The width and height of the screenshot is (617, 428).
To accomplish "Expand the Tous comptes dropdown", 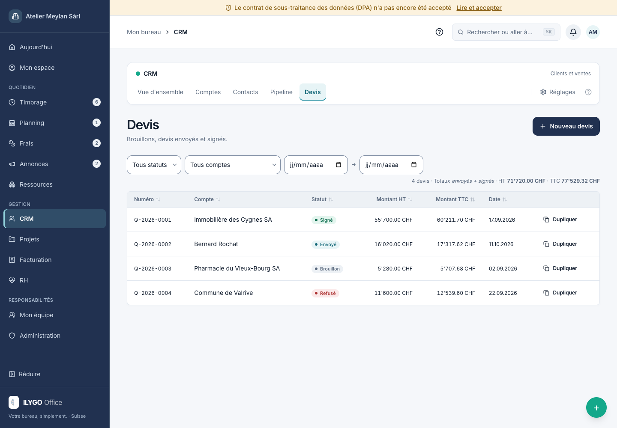I will pos(233,165).
